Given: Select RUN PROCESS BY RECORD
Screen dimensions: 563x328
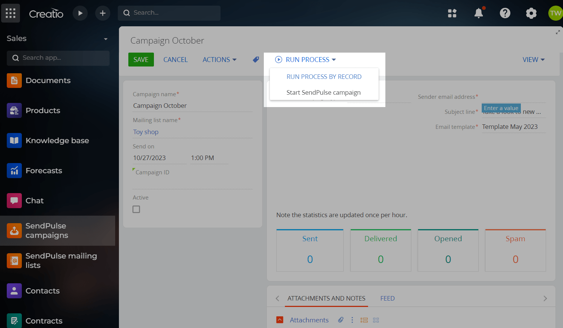Looking at the screenshot, I should 324,77.
